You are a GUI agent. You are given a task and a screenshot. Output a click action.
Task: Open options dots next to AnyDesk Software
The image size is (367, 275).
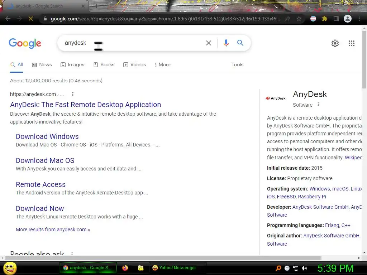[318, 104]
